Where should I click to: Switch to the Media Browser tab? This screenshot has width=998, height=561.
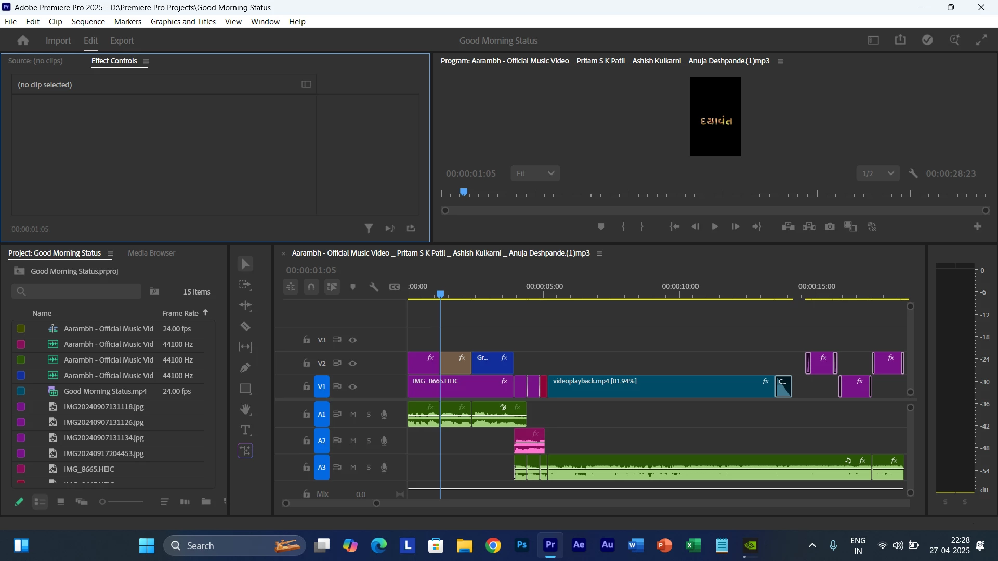151,253
